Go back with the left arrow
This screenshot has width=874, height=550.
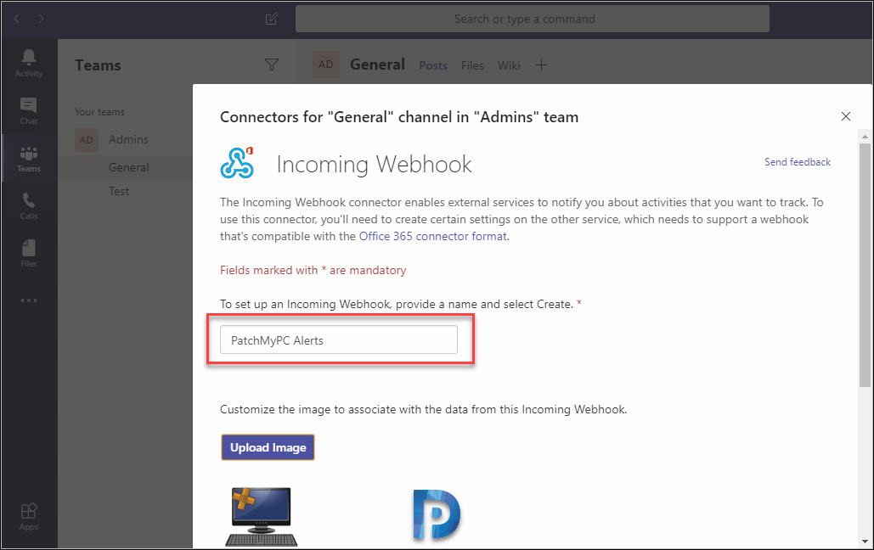[17, 19]
